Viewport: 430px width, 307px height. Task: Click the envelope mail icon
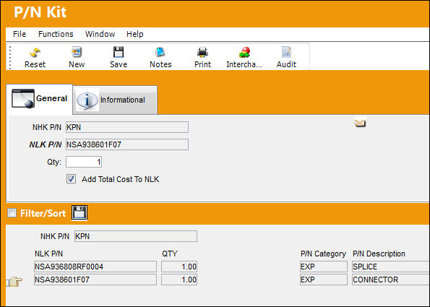coord(360,123)
